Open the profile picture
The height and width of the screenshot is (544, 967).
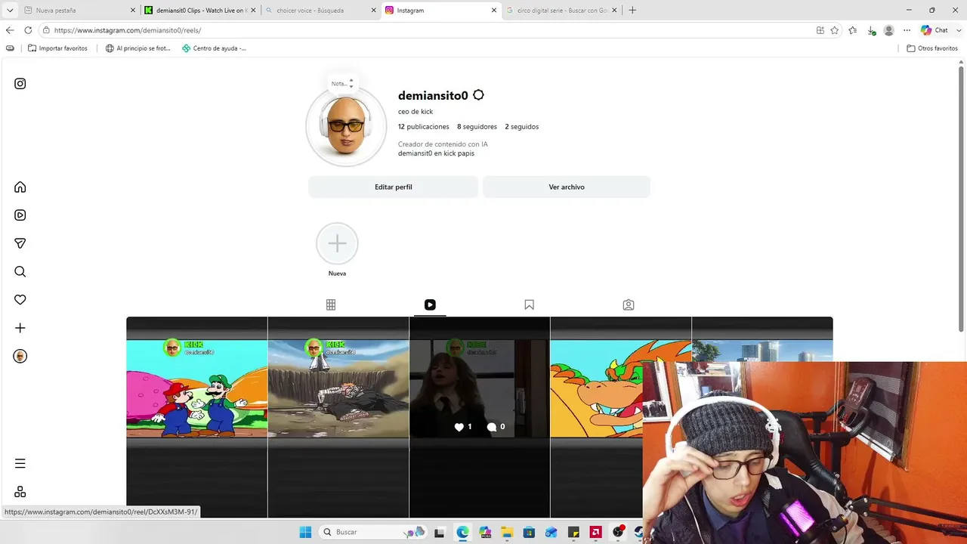(346, 126)
